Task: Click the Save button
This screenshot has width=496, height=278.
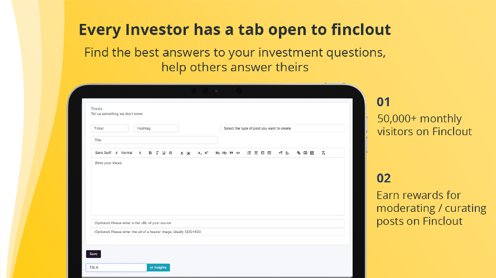Action: coord(93,254)
